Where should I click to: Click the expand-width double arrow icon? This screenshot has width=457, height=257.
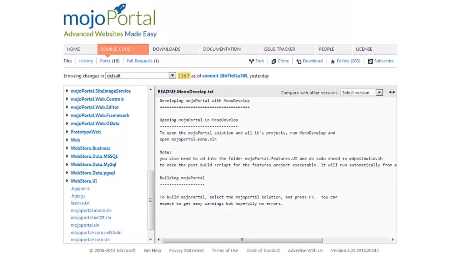pos(392,92)
